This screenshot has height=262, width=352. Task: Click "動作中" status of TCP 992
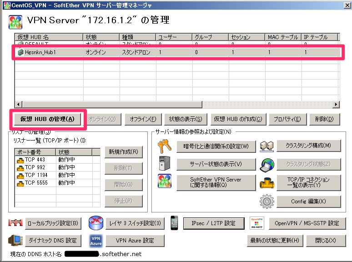click(x=67, y=167)
